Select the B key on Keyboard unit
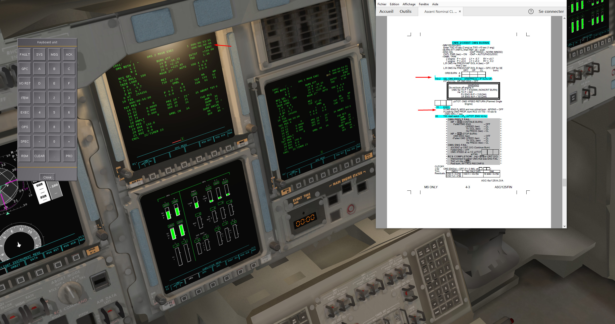The height and width of the screenshot is (324, 615). (54, 69)
